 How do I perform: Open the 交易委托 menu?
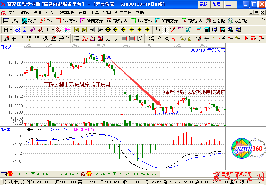click(123, 12)
